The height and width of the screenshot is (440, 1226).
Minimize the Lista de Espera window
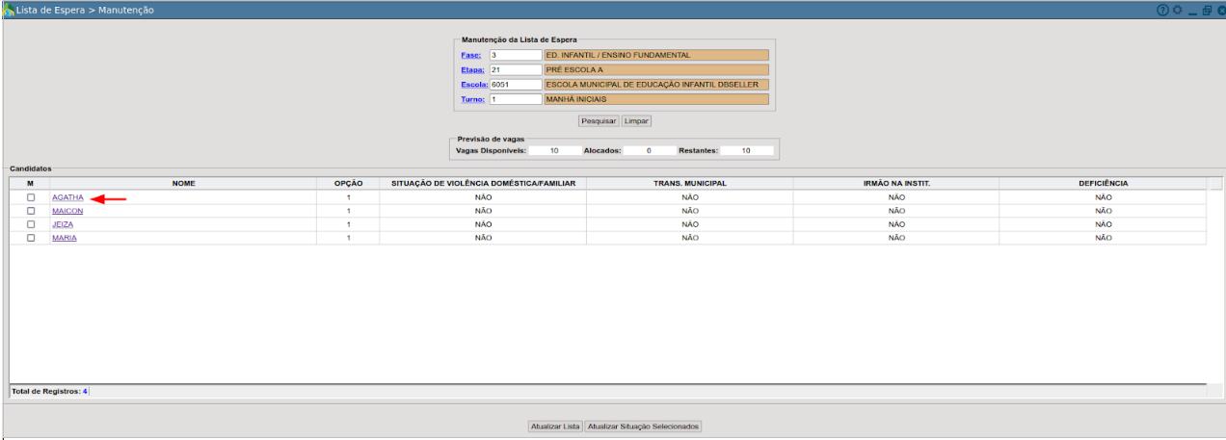tap(1191, 10)
